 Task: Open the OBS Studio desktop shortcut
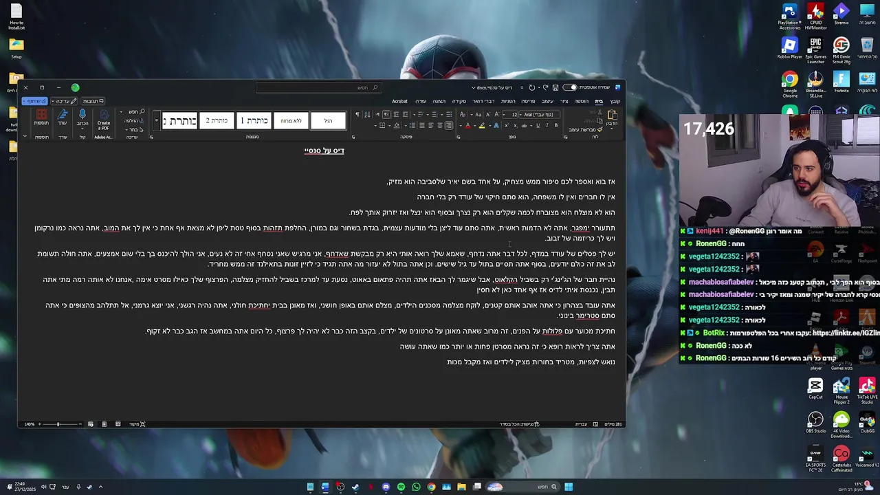pos(815,422)
